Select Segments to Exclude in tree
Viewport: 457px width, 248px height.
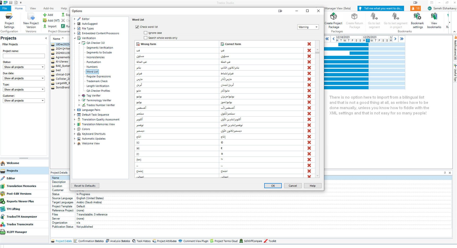[x=99, y=52]
